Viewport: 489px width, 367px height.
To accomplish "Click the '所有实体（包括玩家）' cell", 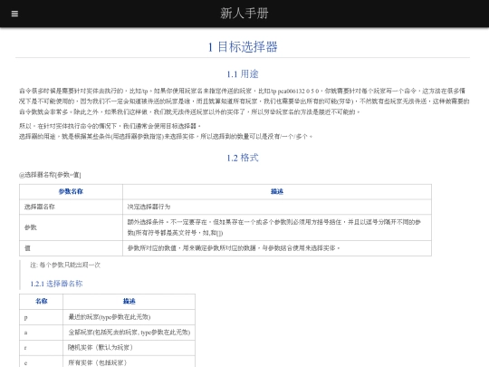I will tap(129, 362).
